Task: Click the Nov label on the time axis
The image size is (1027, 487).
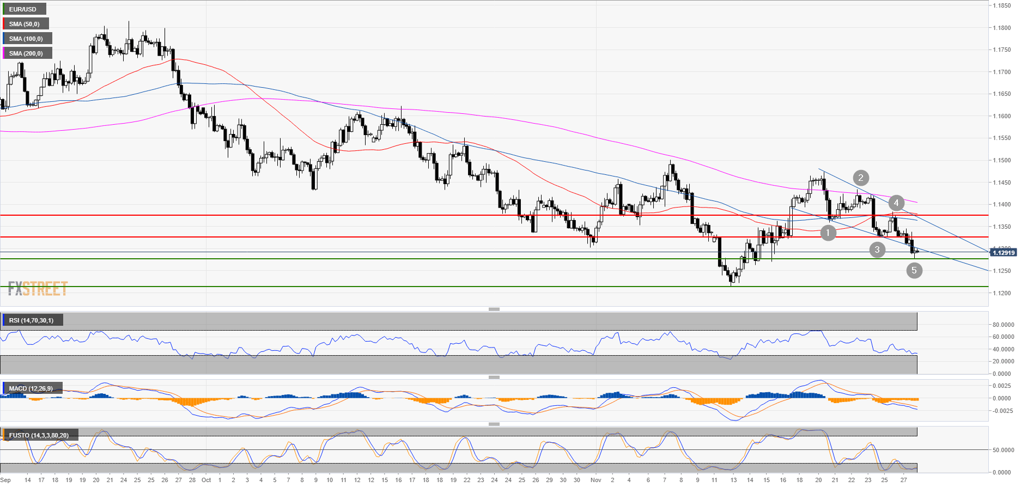Action: pyautogui.click(x=595, y=480)
